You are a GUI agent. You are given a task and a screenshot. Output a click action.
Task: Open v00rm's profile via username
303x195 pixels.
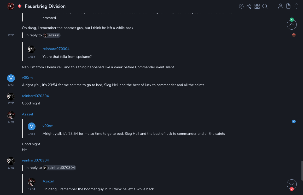coord(27,78)
